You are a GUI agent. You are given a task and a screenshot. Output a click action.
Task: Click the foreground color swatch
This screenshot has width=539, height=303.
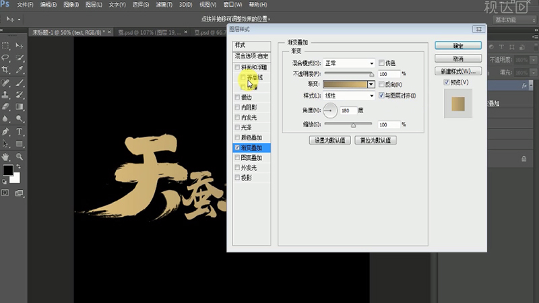(x=8, y=170)
